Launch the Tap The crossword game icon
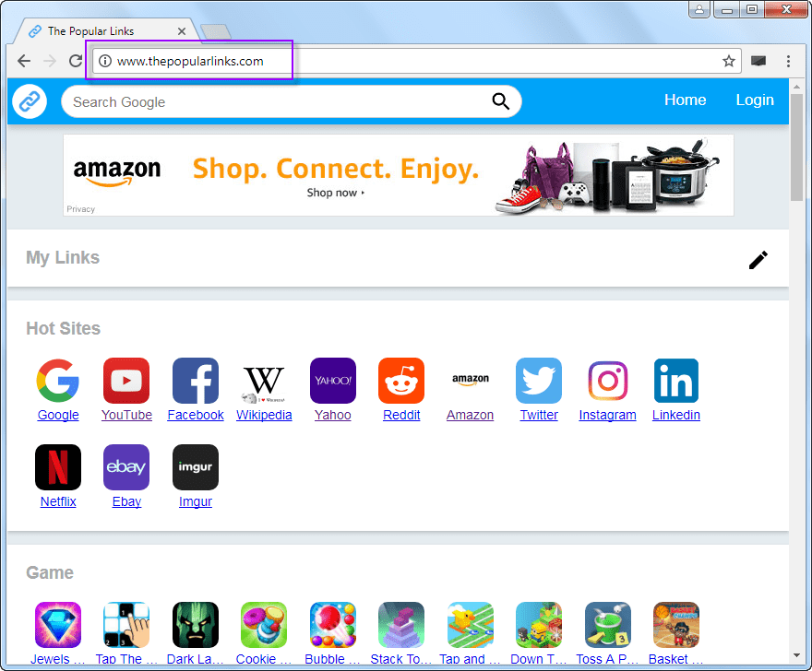 [126, 624]
